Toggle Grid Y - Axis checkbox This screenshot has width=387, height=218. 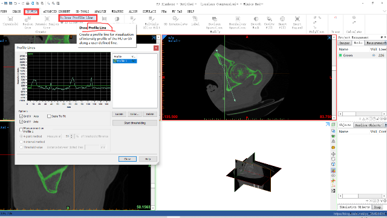(21, 122)
